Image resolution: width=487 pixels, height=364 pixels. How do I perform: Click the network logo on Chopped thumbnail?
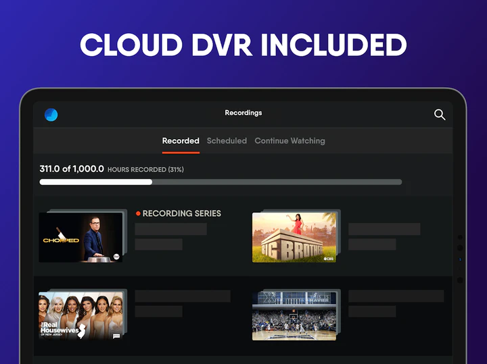tap(116, 257)
